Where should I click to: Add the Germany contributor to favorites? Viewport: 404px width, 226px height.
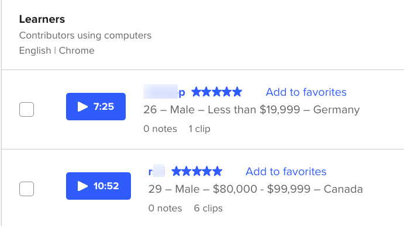306,92
